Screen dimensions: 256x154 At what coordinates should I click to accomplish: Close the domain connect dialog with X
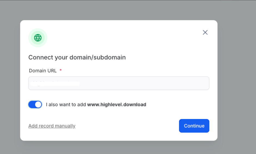205,32
